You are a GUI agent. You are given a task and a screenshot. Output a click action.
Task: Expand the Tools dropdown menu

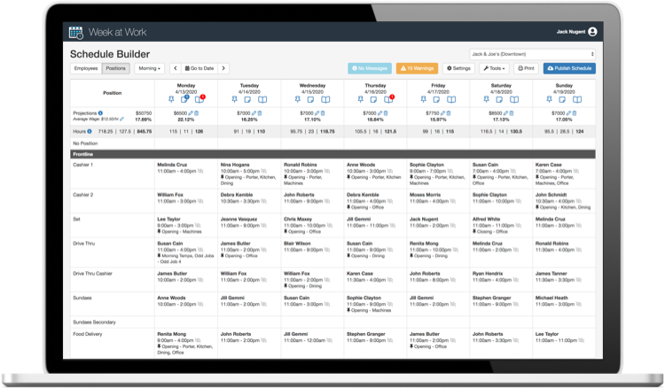point(497,67)
